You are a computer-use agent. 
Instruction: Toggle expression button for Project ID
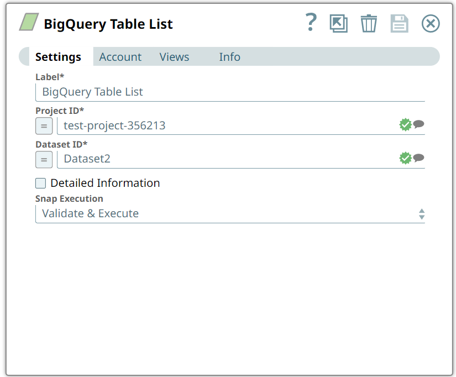point(44,126)
